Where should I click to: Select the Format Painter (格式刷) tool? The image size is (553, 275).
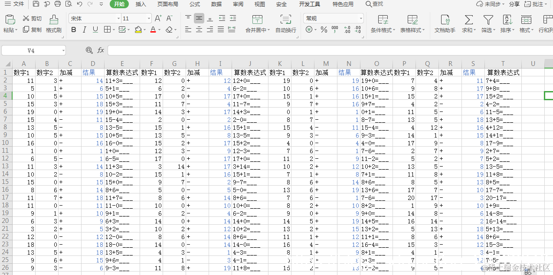tap(54, 24)
